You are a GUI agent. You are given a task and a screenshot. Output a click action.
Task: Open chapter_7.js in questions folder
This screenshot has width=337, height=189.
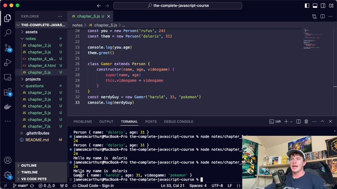pyautogui.click(x=41, y=126)
